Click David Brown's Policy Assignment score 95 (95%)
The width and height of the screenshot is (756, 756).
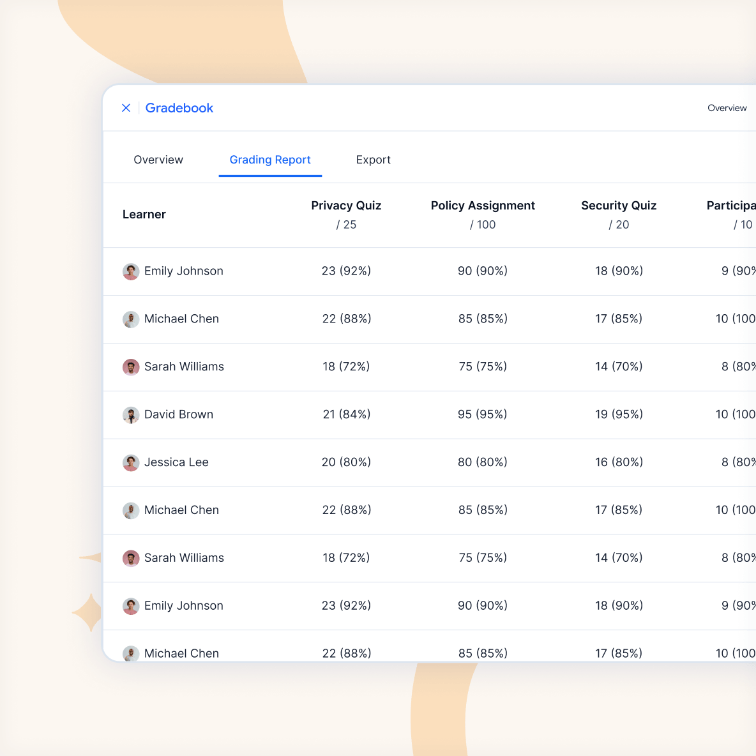[x=483, y=414]
